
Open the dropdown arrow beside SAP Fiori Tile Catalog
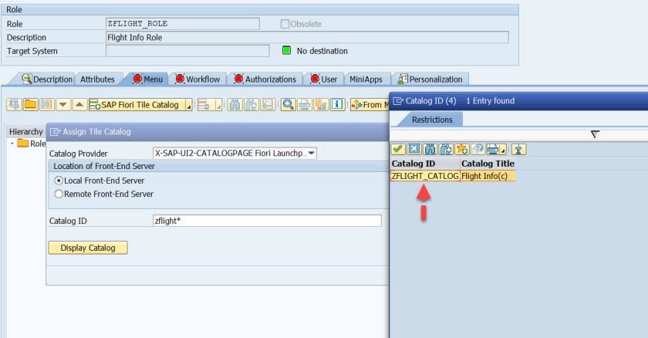189,105
